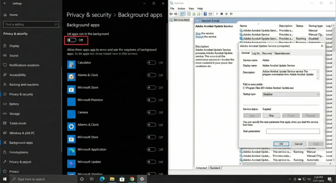Toggle 'Let apps run in the background' switch
The height and width of the screenshot is (183, 336).
[x=72, y=40]
